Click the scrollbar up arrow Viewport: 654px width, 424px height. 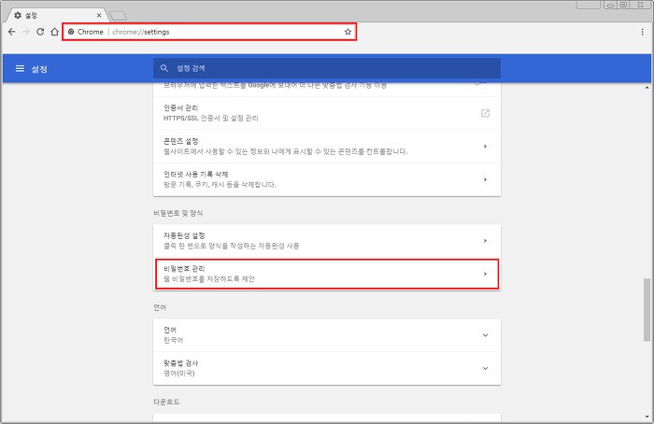pos(647,88)
